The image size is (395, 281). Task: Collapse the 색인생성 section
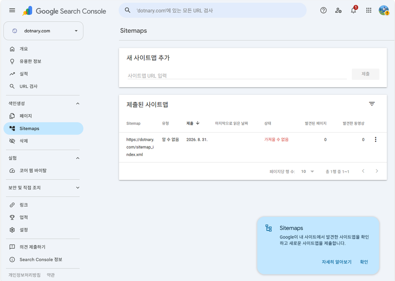tap(78, 103)
